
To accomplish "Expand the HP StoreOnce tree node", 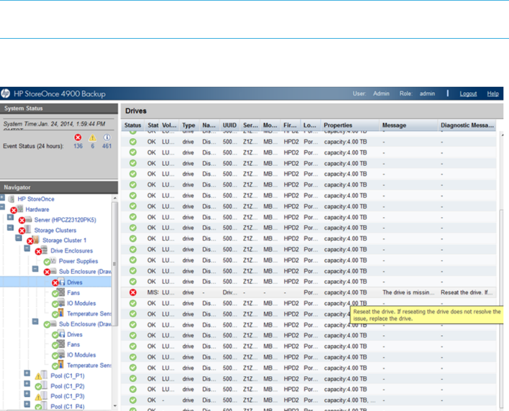I will click(3, 198).
